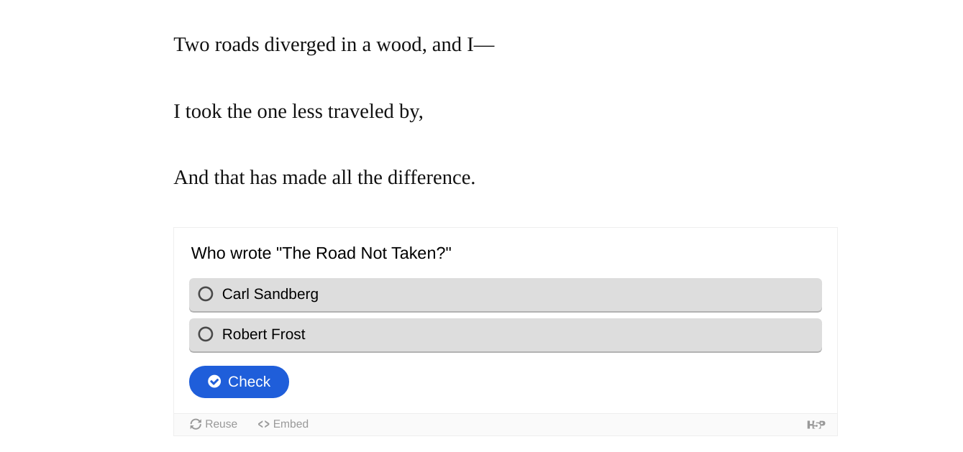Open the Embed text link
The height and width of the screenshot is (452, 963).
pos(291,424)
